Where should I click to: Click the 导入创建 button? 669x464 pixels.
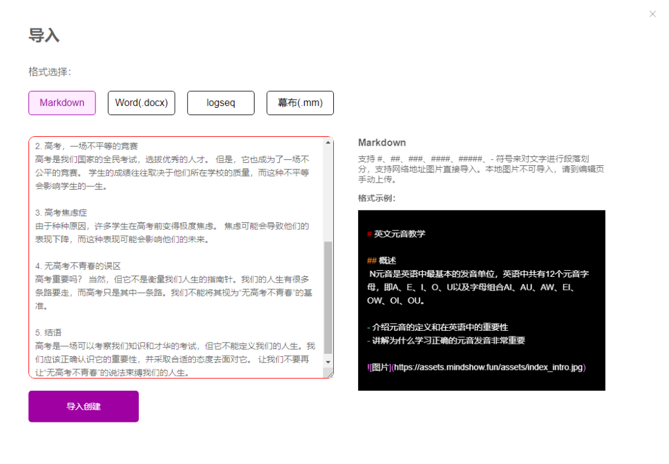(x=84, y=406)
